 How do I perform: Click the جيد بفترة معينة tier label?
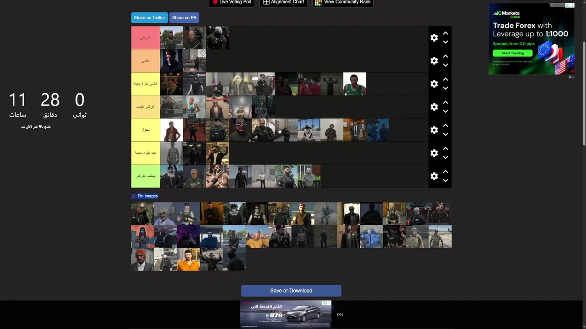click(x=146, y=153)
